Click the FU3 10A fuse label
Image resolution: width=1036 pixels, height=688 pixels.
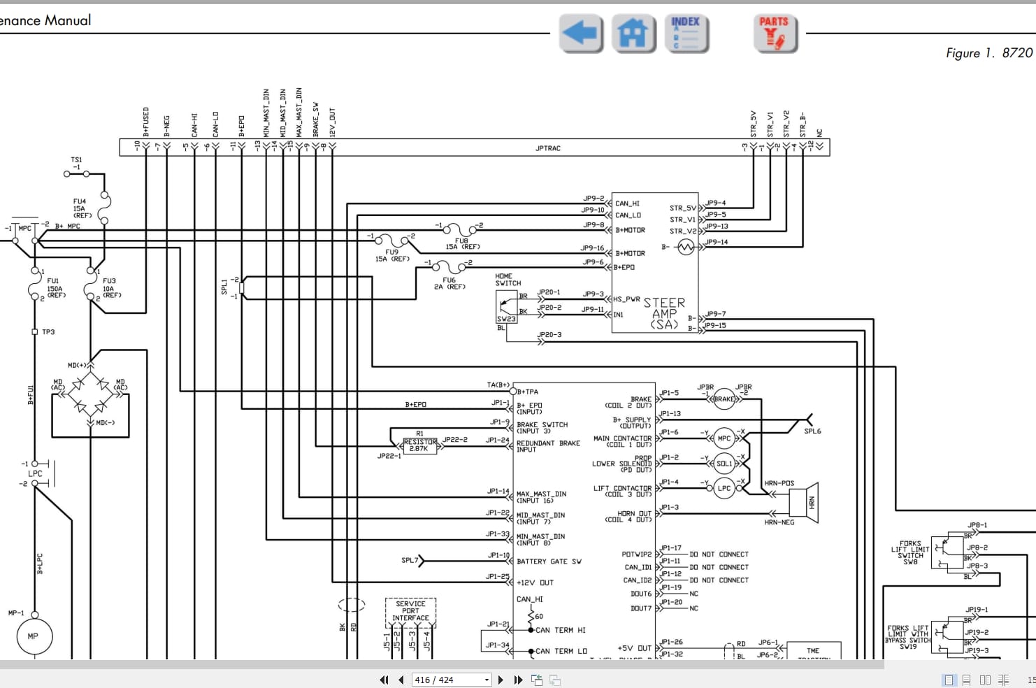112,288
